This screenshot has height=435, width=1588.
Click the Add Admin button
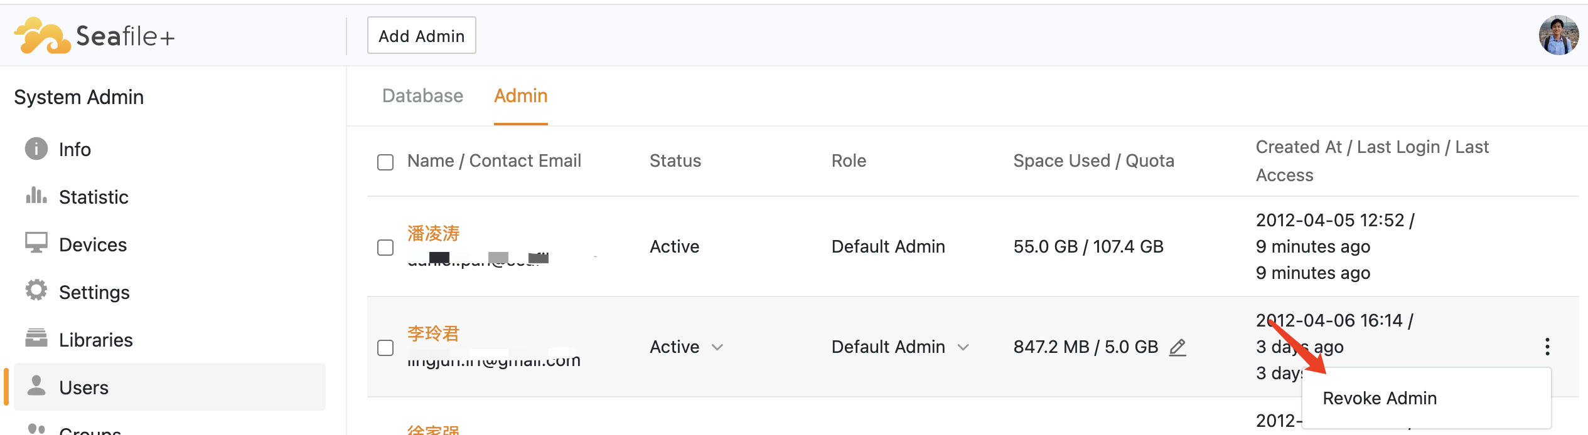421,36
